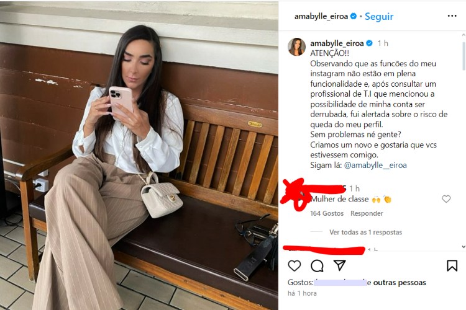The height and width of the screenshot is (310, 466).
Task: Click the Seguir follow button
Action: coord(379,17)
